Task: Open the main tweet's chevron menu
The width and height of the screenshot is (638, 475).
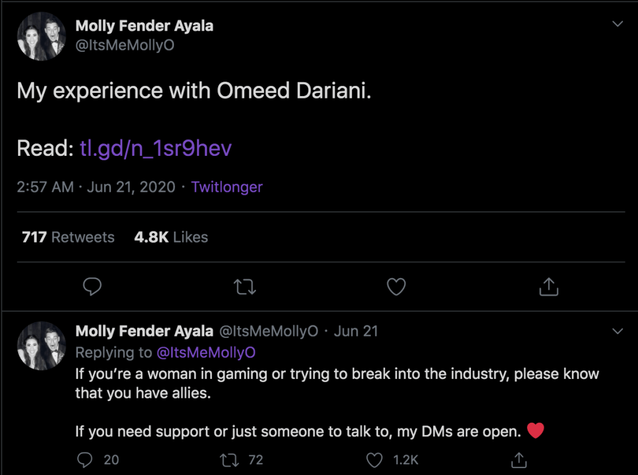Action: (617, 25)
